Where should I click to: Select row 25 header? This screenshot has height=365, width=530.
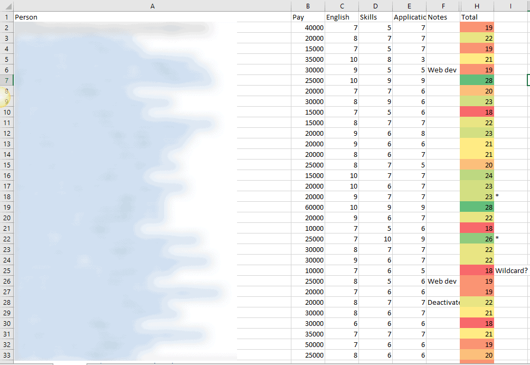click(7, 270)
